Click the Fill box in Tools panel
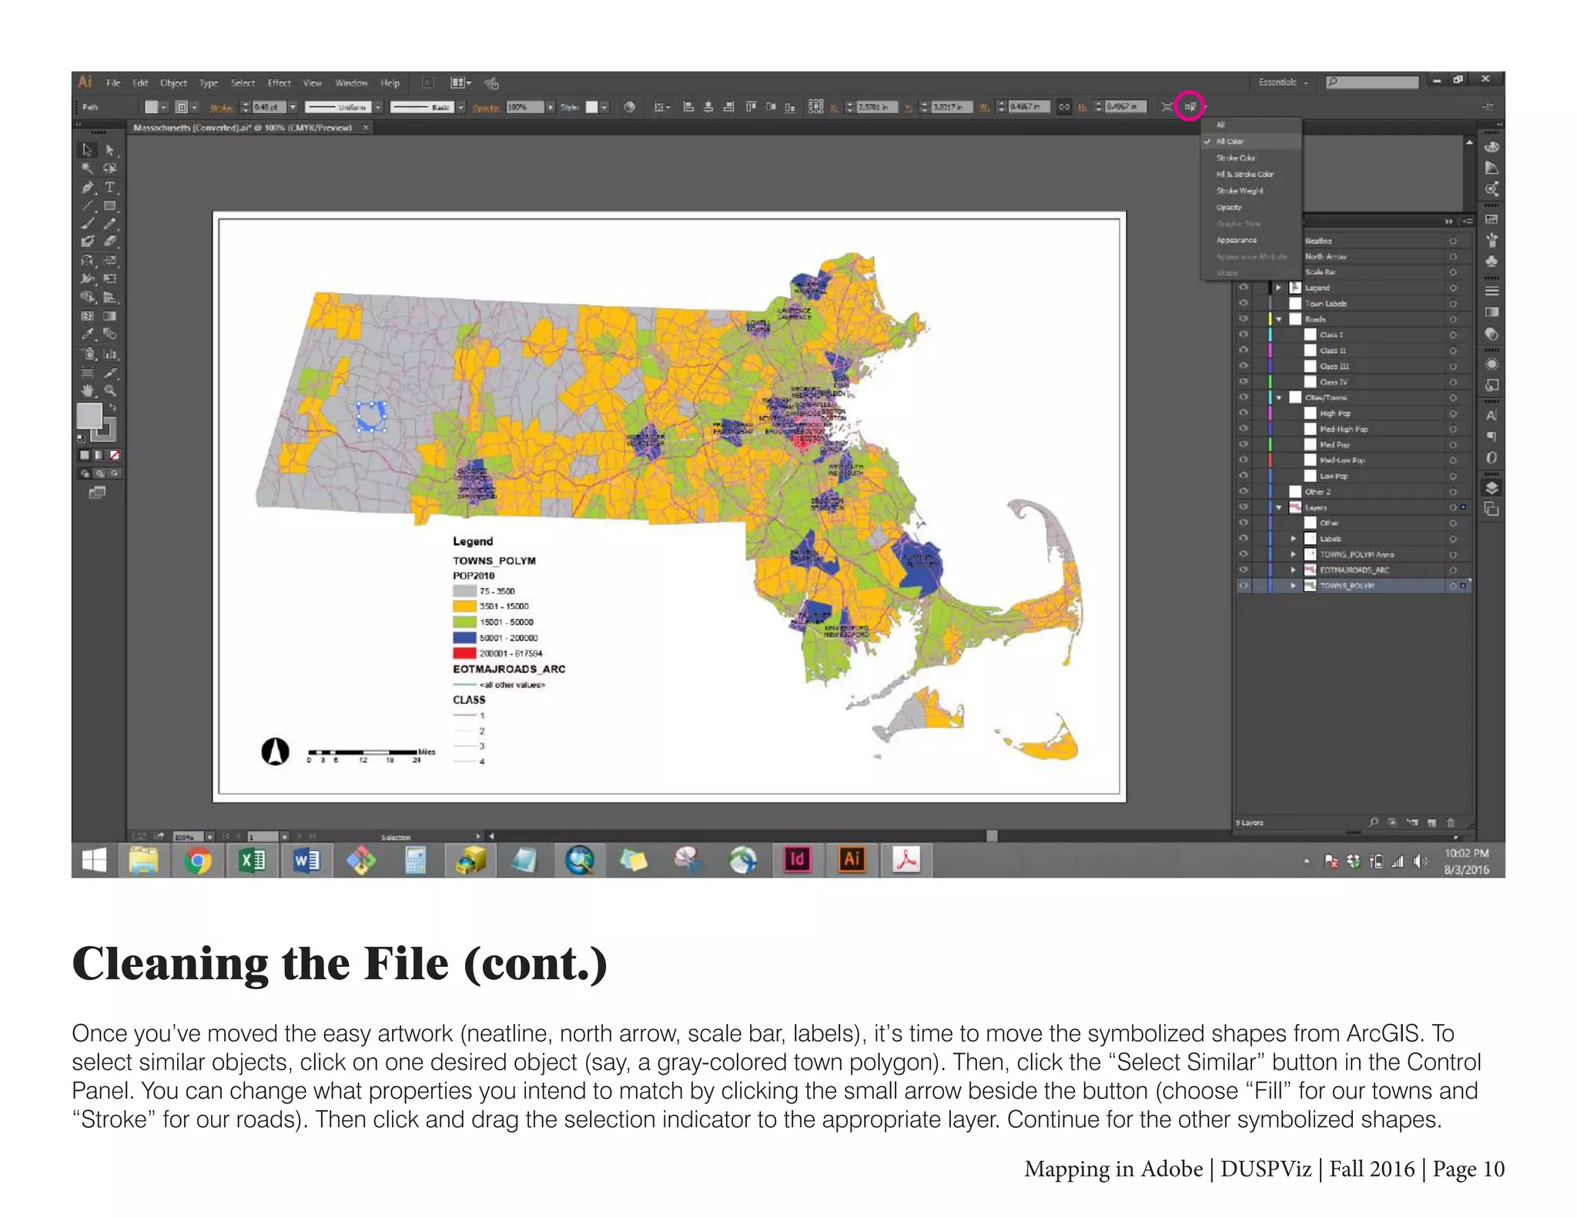The height and width of the screenshot is (1218, 1577). (89, 416)
